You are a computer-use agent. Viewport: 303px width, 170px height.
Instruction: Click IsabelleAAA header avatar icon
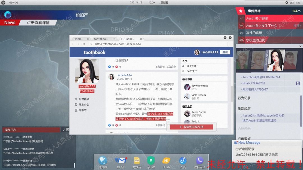tap(197, 52)
